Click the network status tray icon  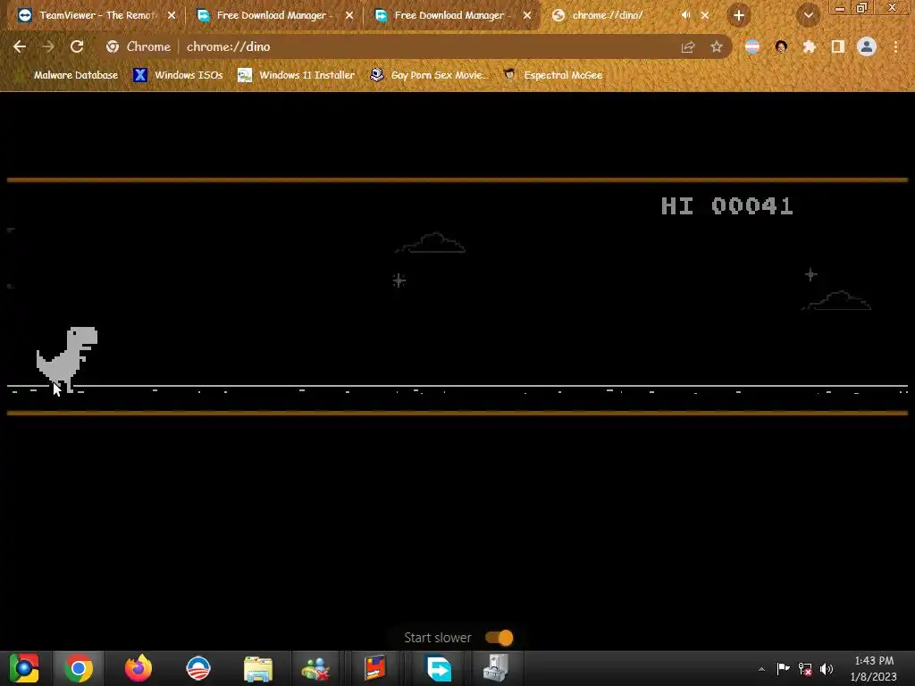[805, 669]
